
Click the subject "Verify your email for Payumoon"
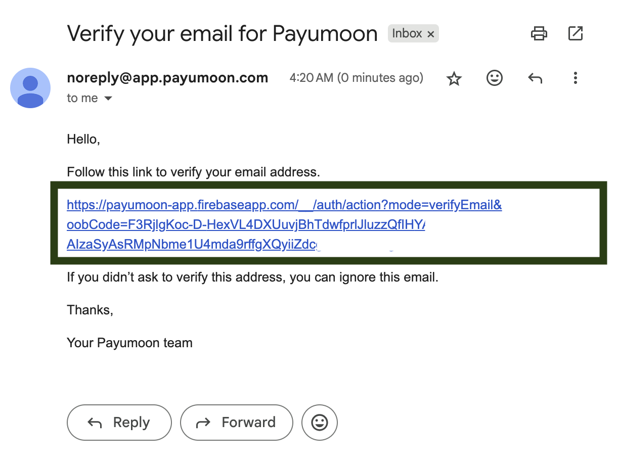tap(222, 34)
